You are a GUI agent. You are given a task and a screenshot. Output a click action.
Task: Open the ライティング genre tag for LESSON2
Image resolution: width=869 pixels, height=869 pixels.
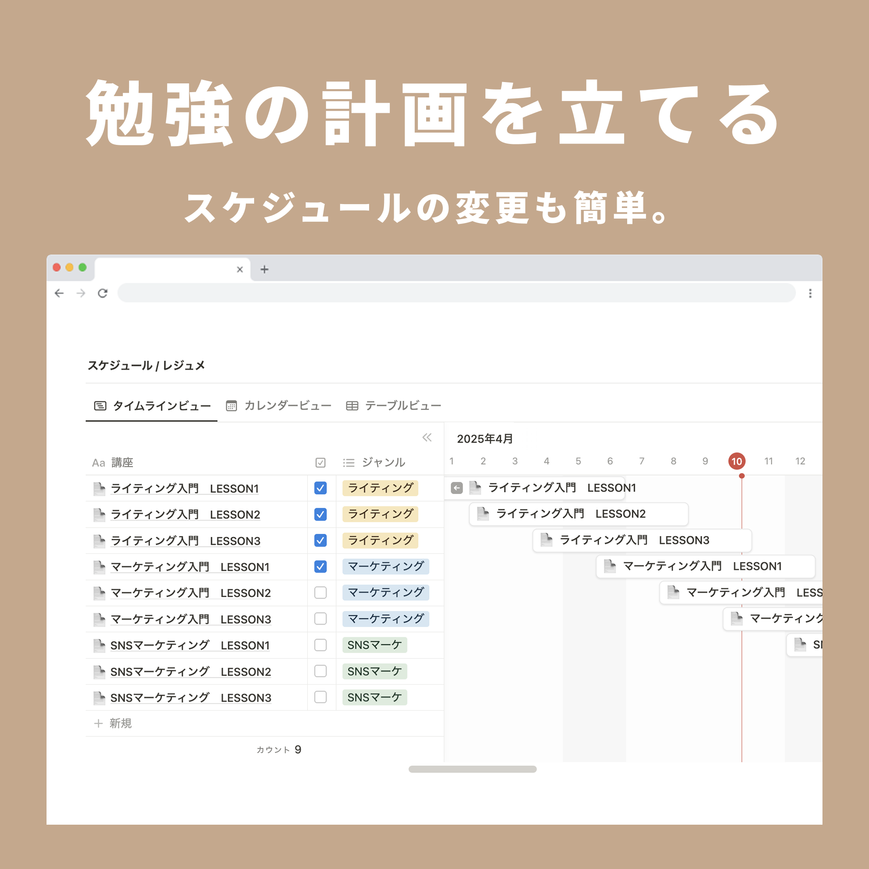click(380, 514)
